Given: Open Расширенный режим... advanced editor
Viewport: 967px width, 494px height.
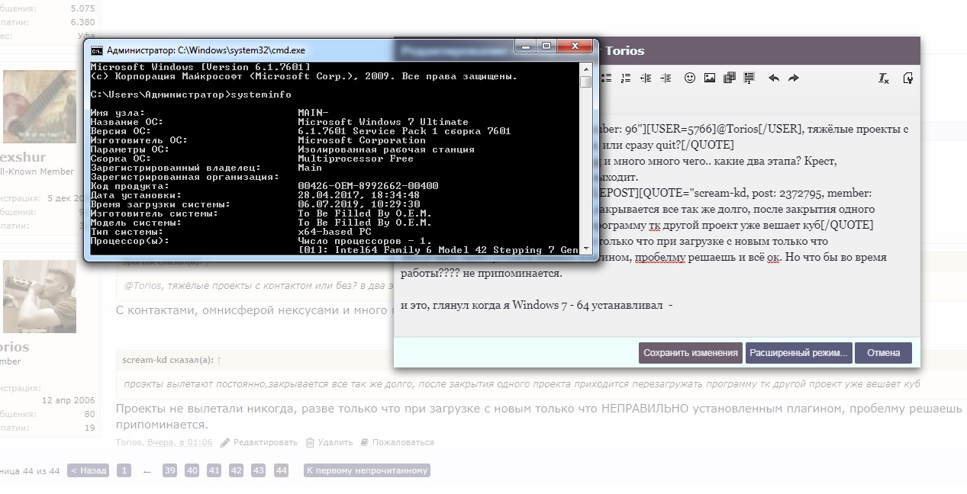Looking at the screenshot, I should (799, 353).
